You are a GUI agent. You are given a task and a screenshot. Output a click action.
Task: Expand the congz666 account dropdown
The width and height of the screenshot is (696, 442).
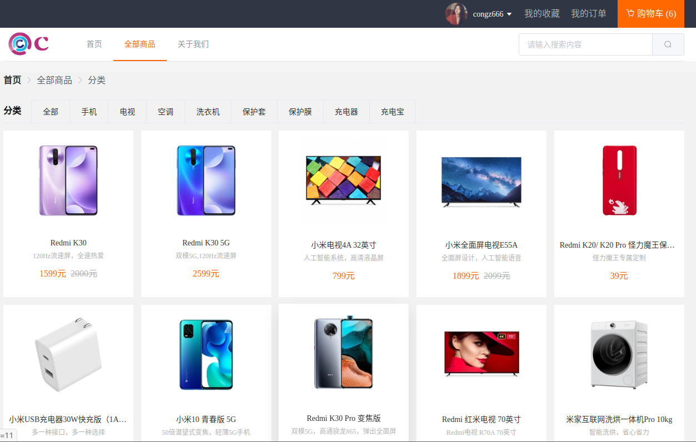pyautogui.click(x=492, y=14)
